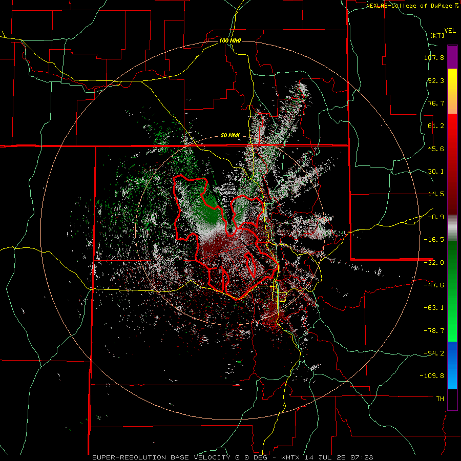Click the 76.7 legend value
461x461 pixels.
[x=436, y=103]
